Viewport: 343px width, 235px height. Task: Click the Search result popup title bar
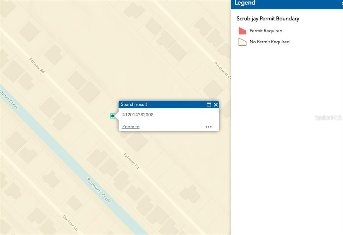click(x=161, y=105)
